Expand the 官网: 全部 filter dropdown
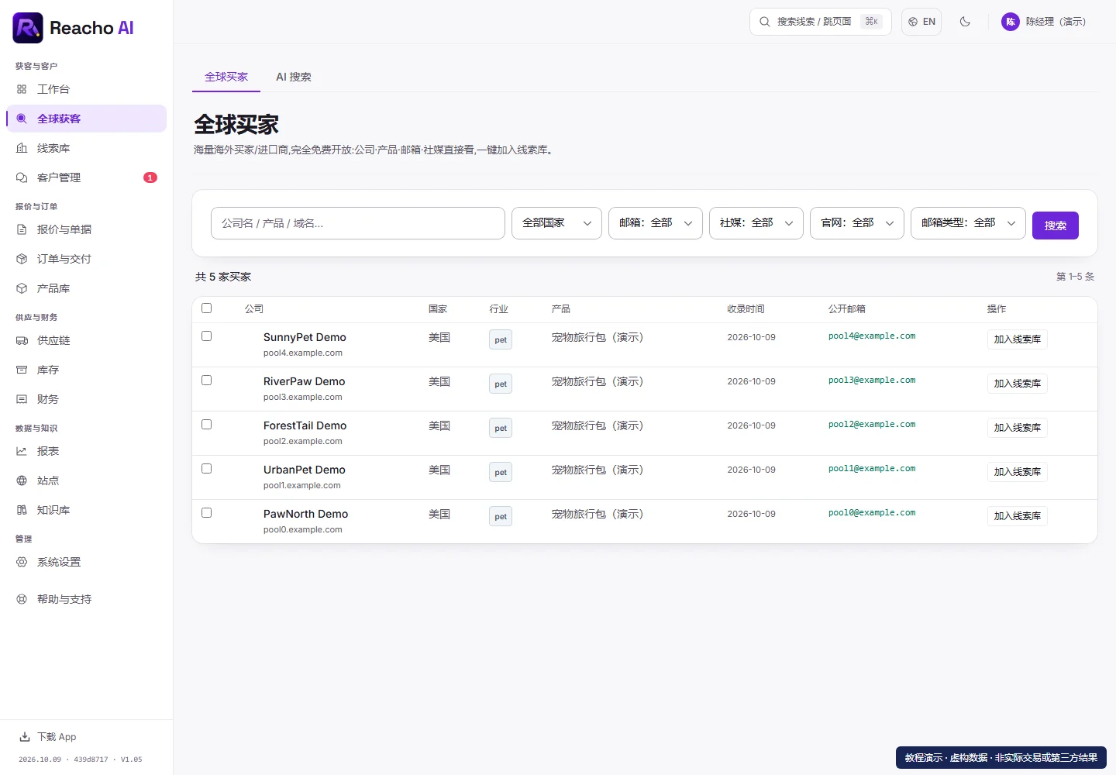1116x775 pixels. click(857, 223)
